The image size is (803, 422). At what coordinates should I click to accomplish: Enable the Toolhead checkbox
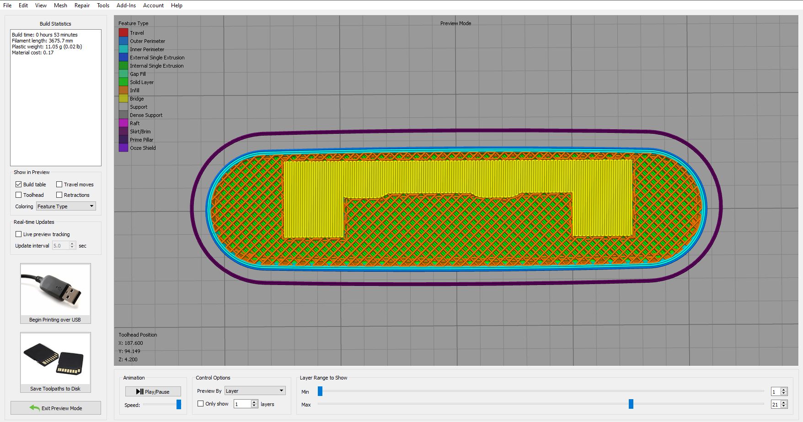[x=19, y=195]
